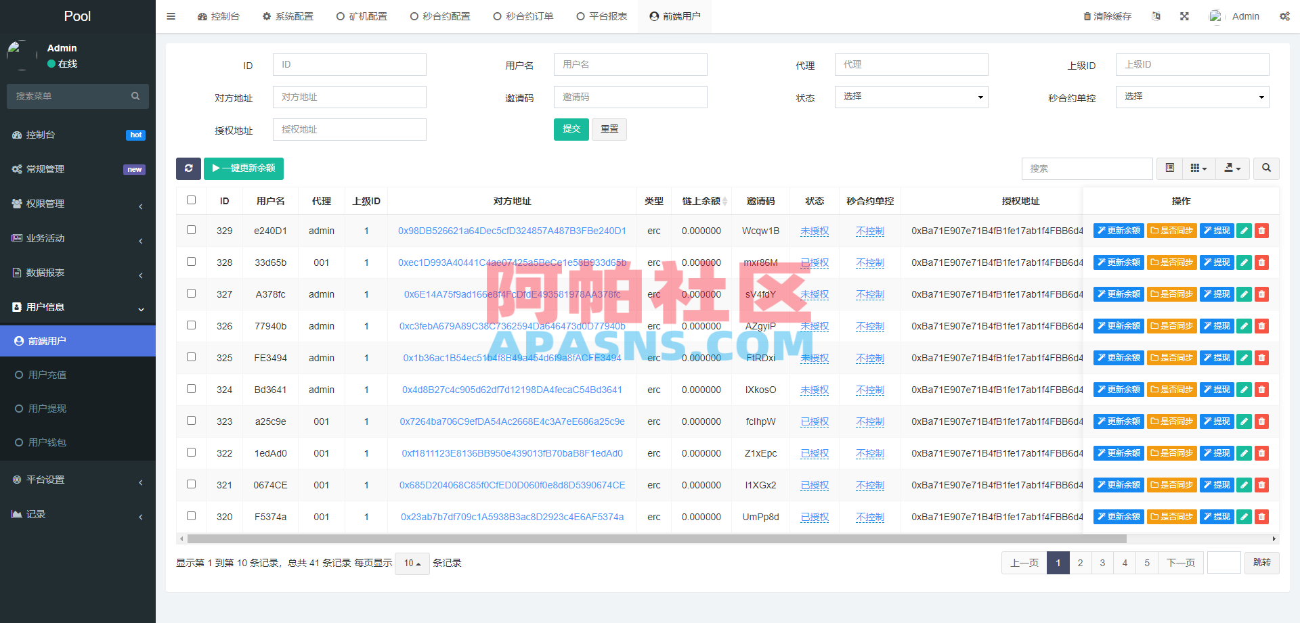This screenshot has width=1300, height=623.
Task: Open the 平台报表 menu item
Action: pos(601,16)
